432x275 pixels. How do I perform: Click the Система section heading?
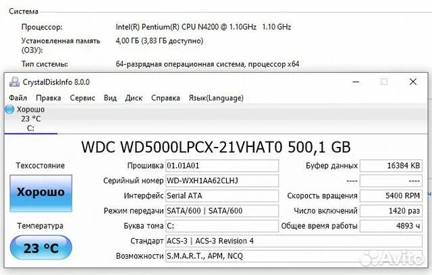click(x=24, y=11)
